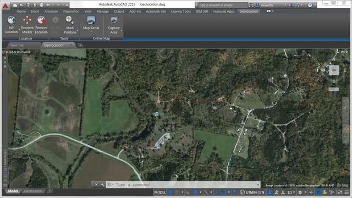Select the Reorient Marker tool
This screenshot has width=352, height=198.
tap(27, 25)
